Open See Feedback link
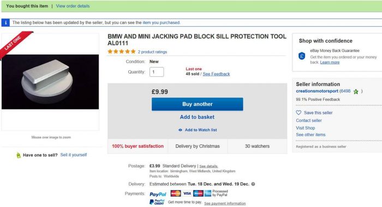382x207 pixels. click(216, 74)
